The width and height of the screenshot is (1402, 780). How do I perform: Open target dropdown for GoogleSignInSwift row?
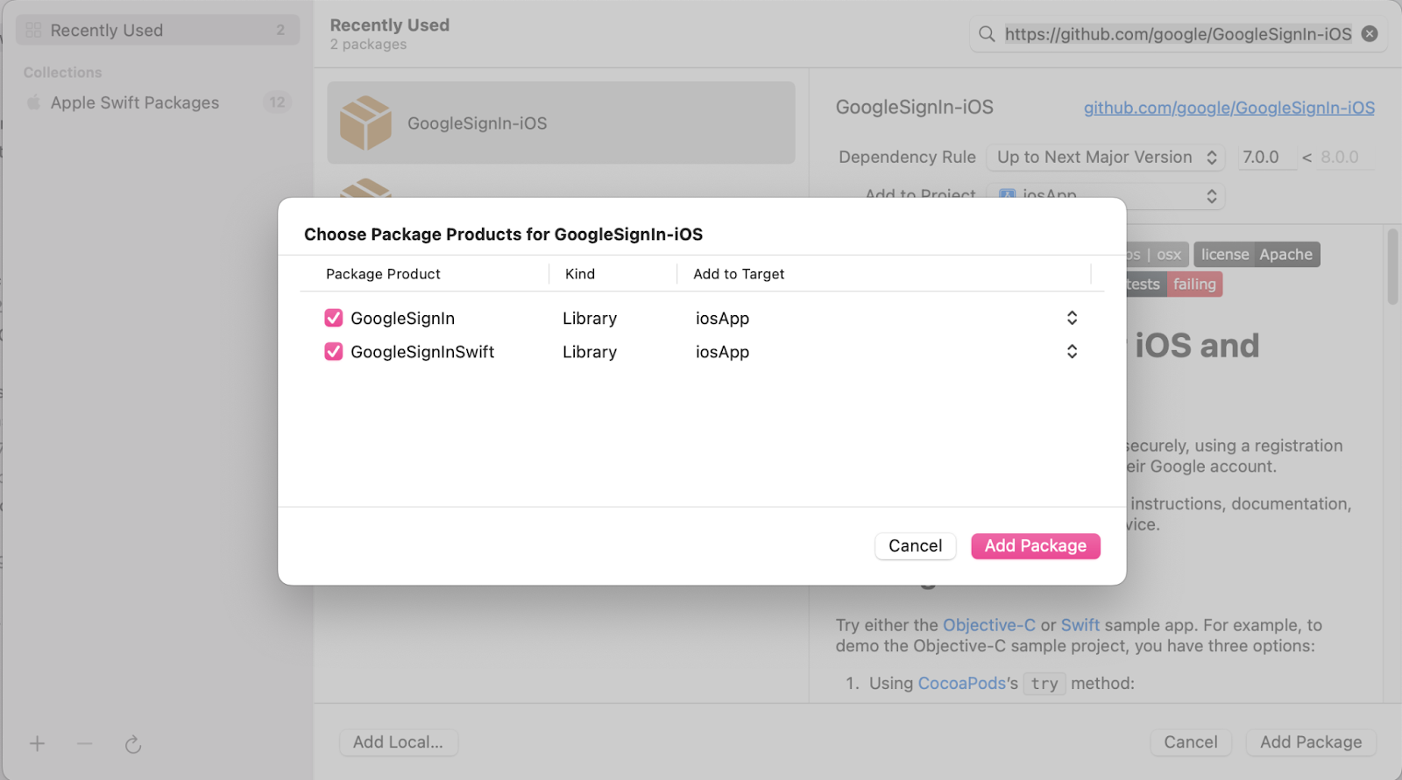coord(1072,352)
